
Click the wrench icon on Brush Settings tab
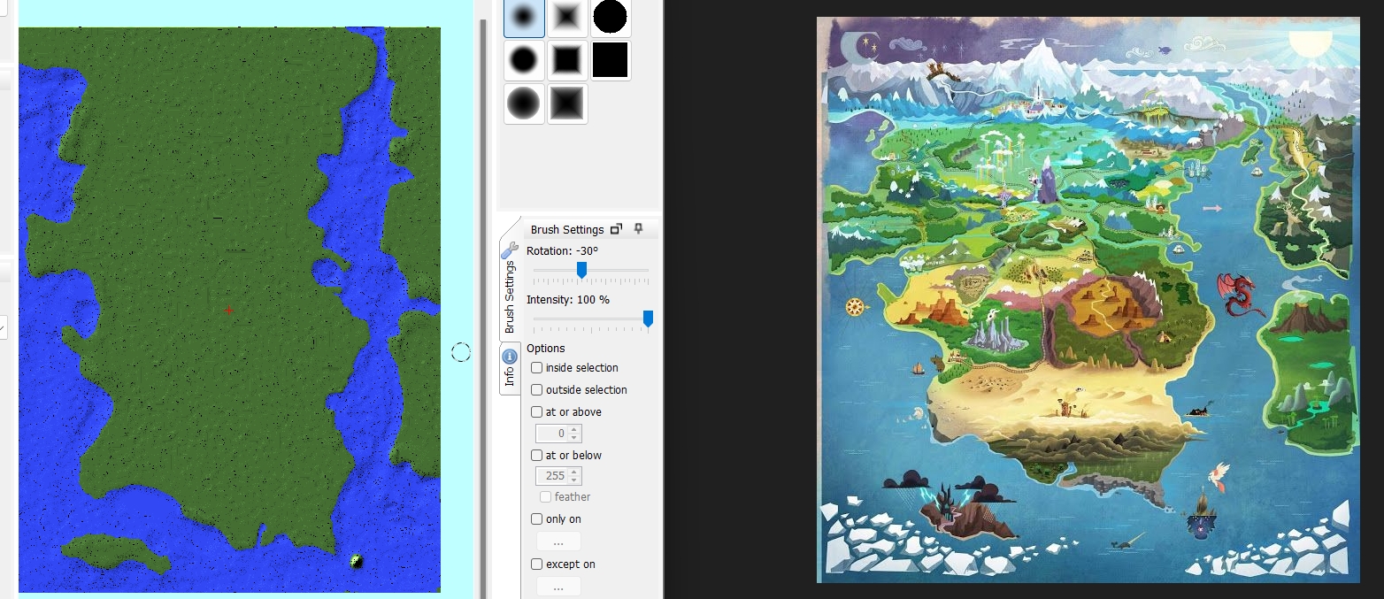(x=510, y=250)
